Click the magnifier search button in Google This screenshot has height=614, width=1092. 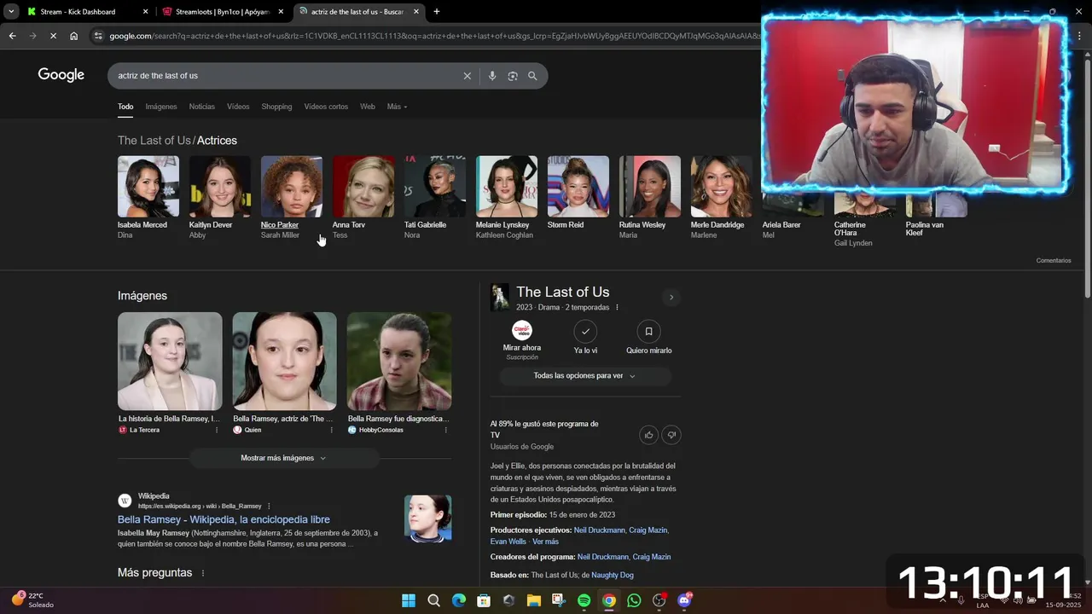tap(532, 76)
